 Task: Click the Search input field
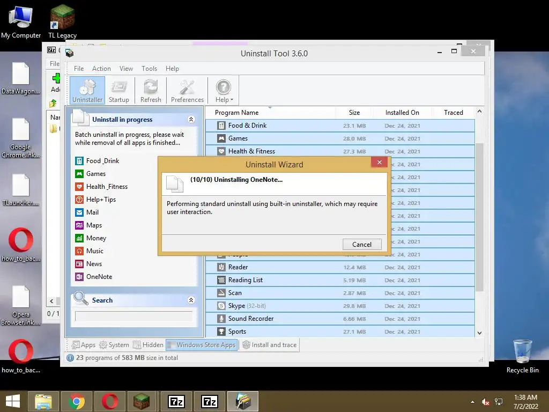(133, 316)
